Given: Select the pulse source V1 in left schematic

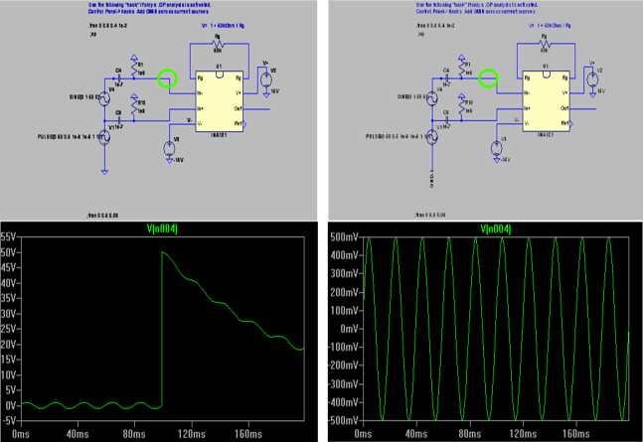Looking at the screenshot, I should [104, 137].
